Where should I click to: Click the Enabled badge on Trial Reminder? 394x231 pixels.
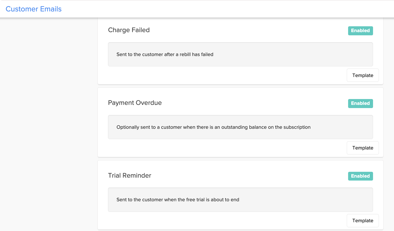click(x=360, y=176)
